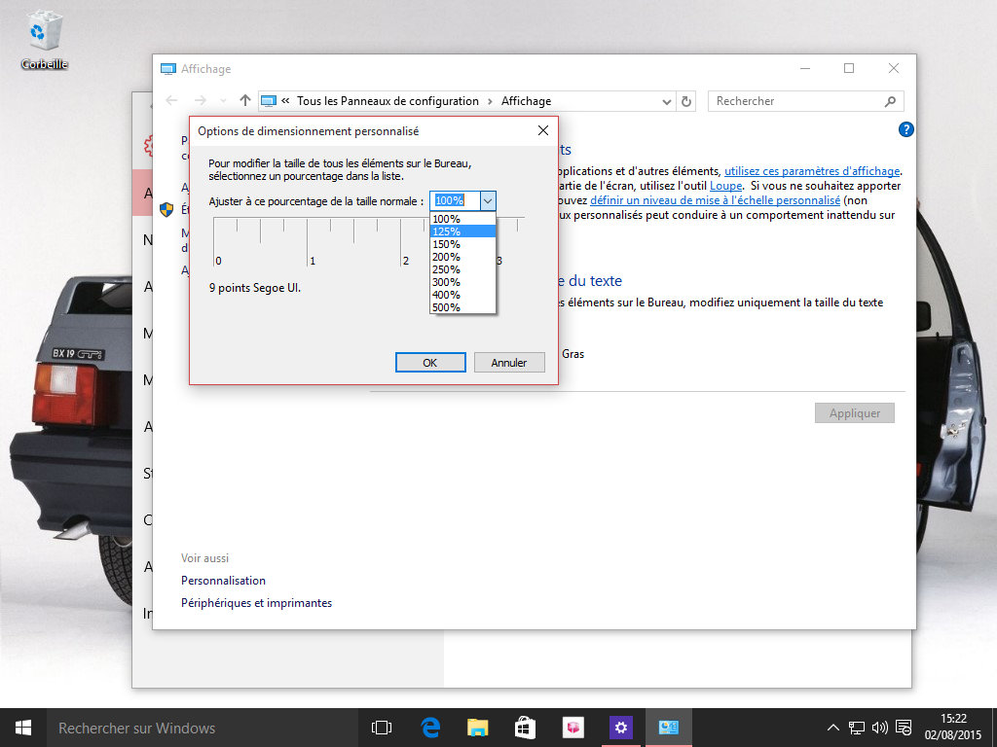
Task: Confirm the custom sizing with OK
Action: 430,363
